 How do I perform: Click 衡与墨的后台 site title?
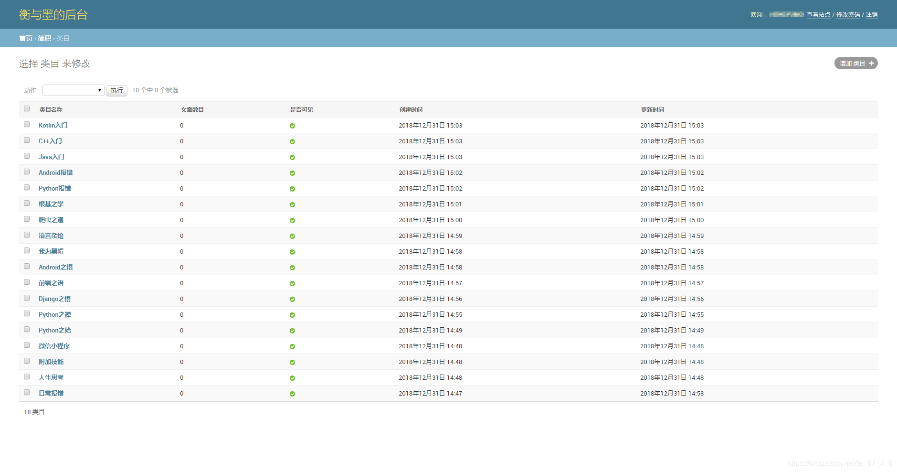tap(53, 15)
